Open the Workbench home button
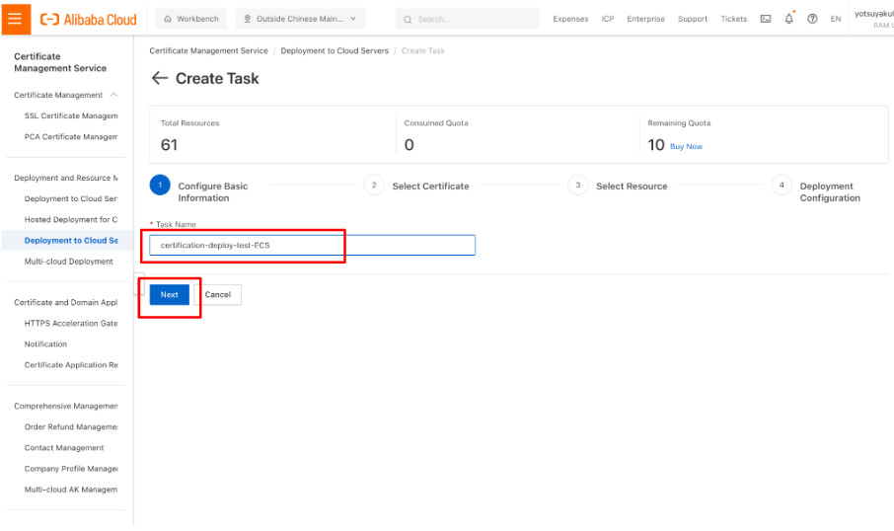The height and width of the screenshot is (531, 894). [191, 19]
